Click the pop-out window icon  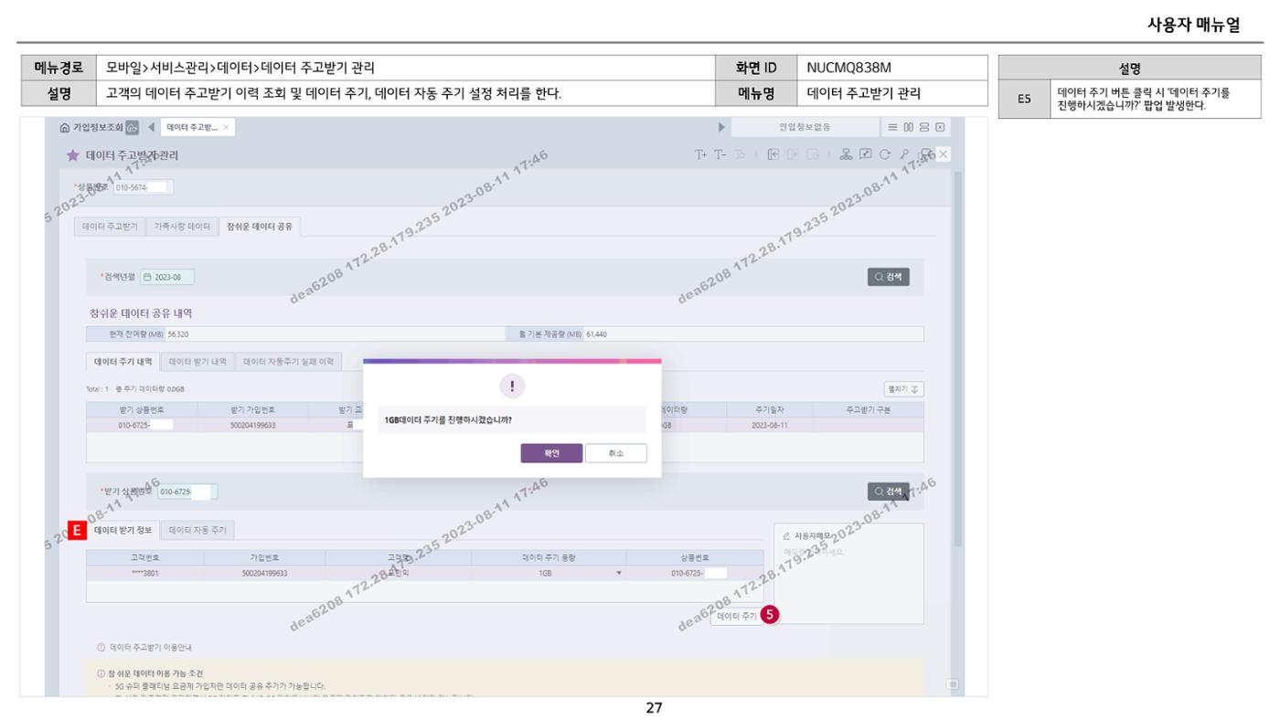[x=866, y=155]
